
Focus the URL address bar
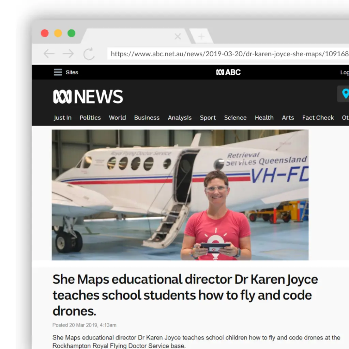coord(228,54)
